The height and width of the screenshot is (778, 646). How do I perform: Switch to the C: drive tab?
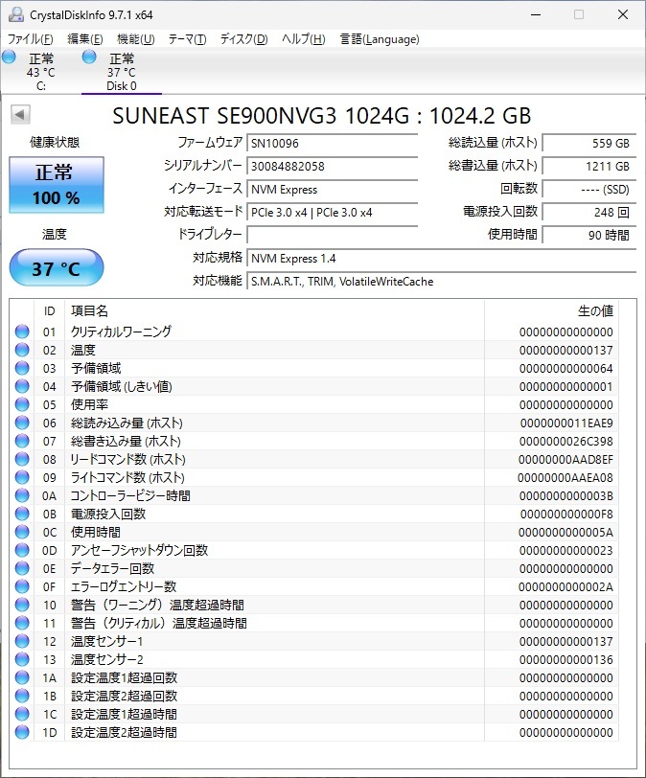coord(40,72)
